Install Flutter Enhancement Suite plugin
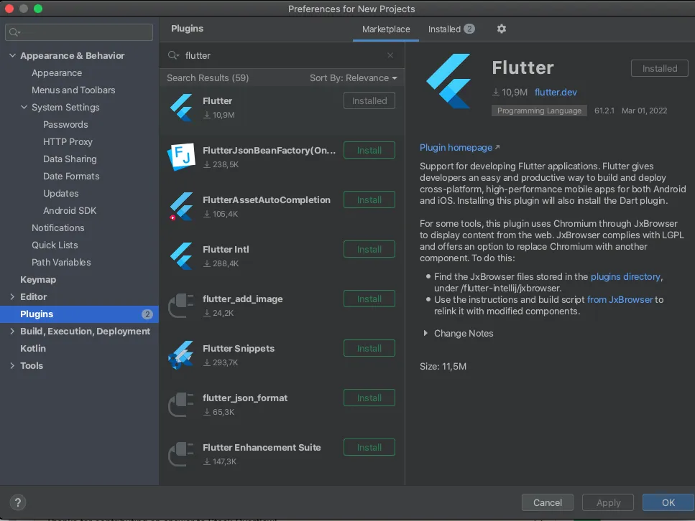 coord(369,448)
